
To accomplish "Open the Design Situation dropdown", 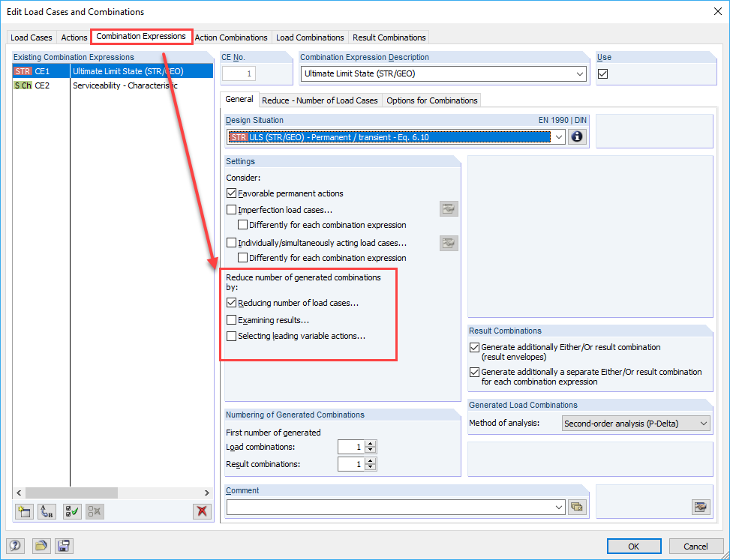I will click(x=559, y=137).
